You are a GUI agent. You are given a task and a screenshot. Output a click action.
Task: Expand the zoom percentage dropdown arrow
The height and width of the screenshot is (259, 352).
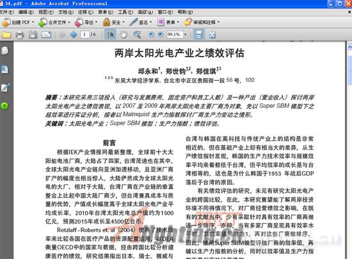point(186,35)
